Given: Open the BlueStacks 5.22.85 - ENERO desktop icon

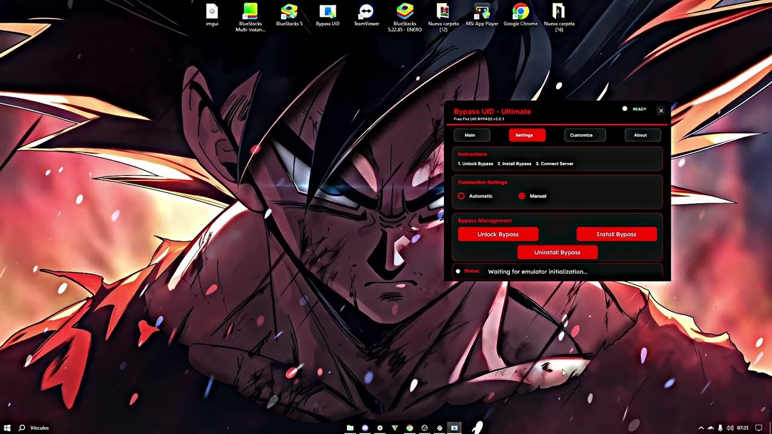Looking at the screenshot, I should point(405,17).
